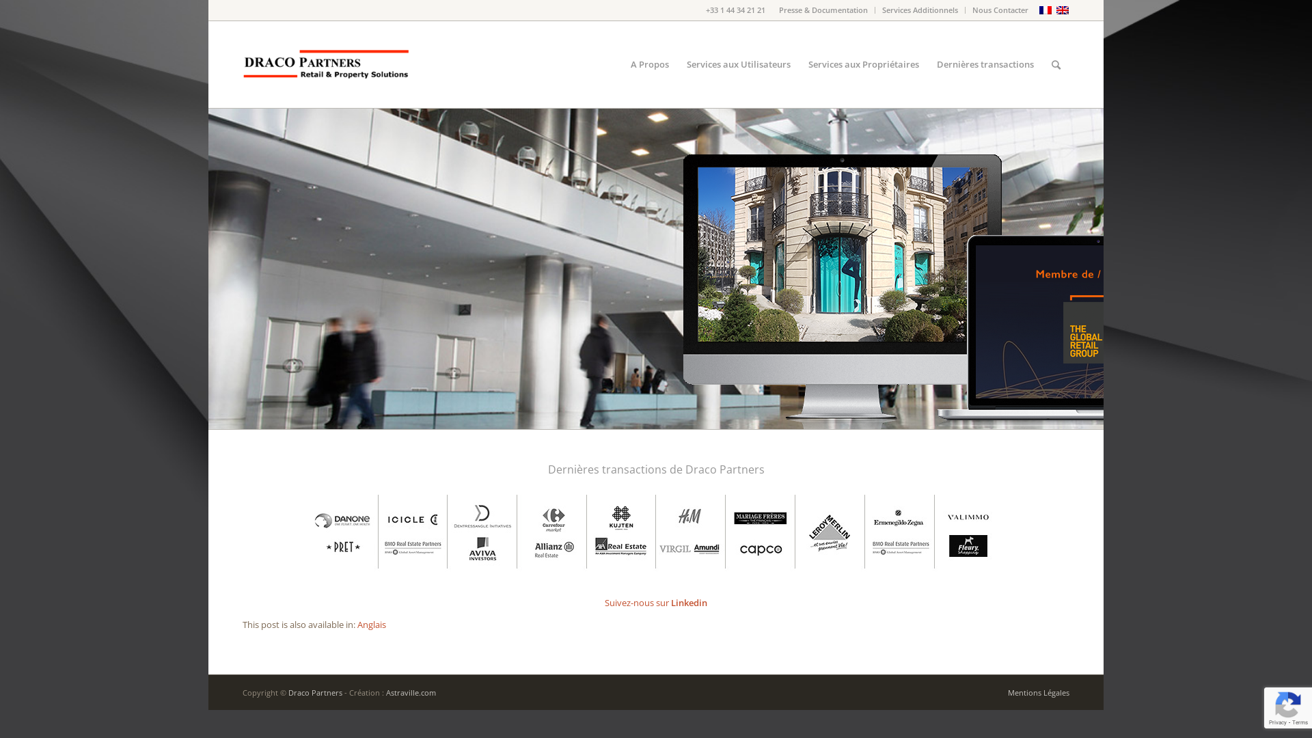Click Nous Contacter link
The image size is (1312, 738).
tap(1000, 10)
